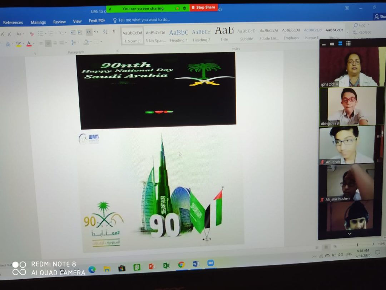Click the Stop Share button

pos(204,8)
